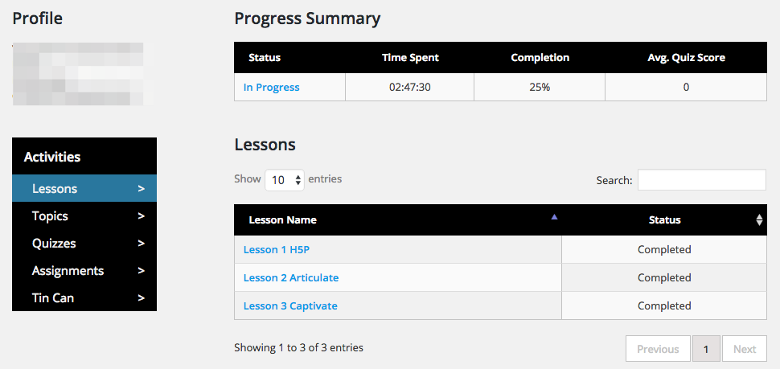Click the arrow beside Tin Can
The height and width of the screenshot is (369, 780).
[142, 298]
